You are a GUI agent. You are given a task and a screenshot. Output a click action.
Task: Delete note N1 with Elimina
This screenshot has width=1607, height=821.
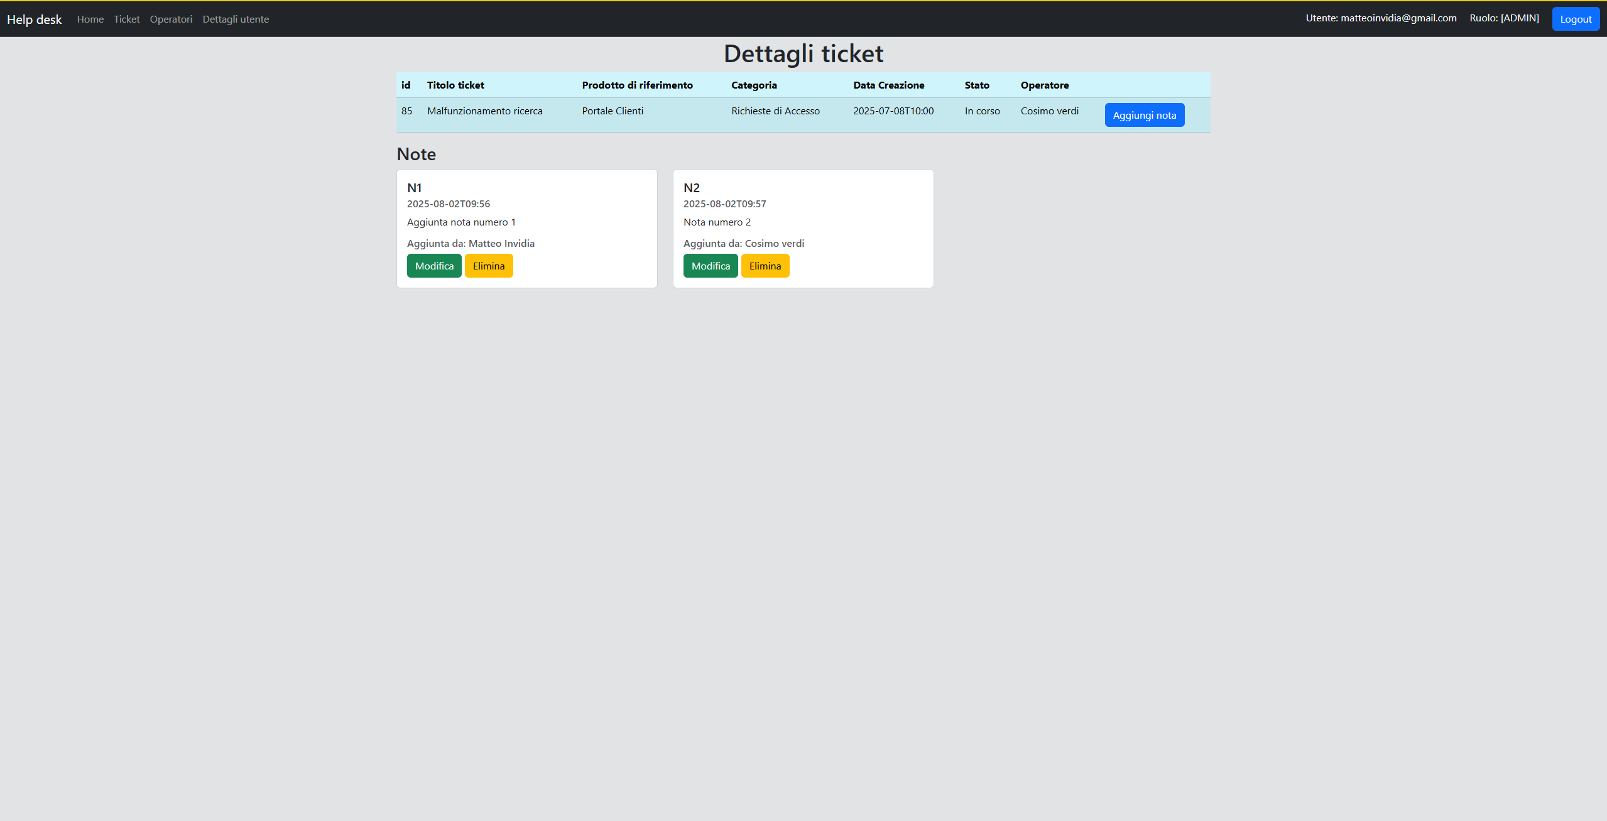tap(489, 266)
